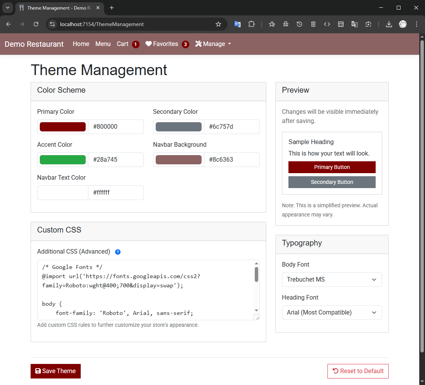425x385 pixels.
Task: Open the Navbar Text Color white swatch
Action: (63, 193)
